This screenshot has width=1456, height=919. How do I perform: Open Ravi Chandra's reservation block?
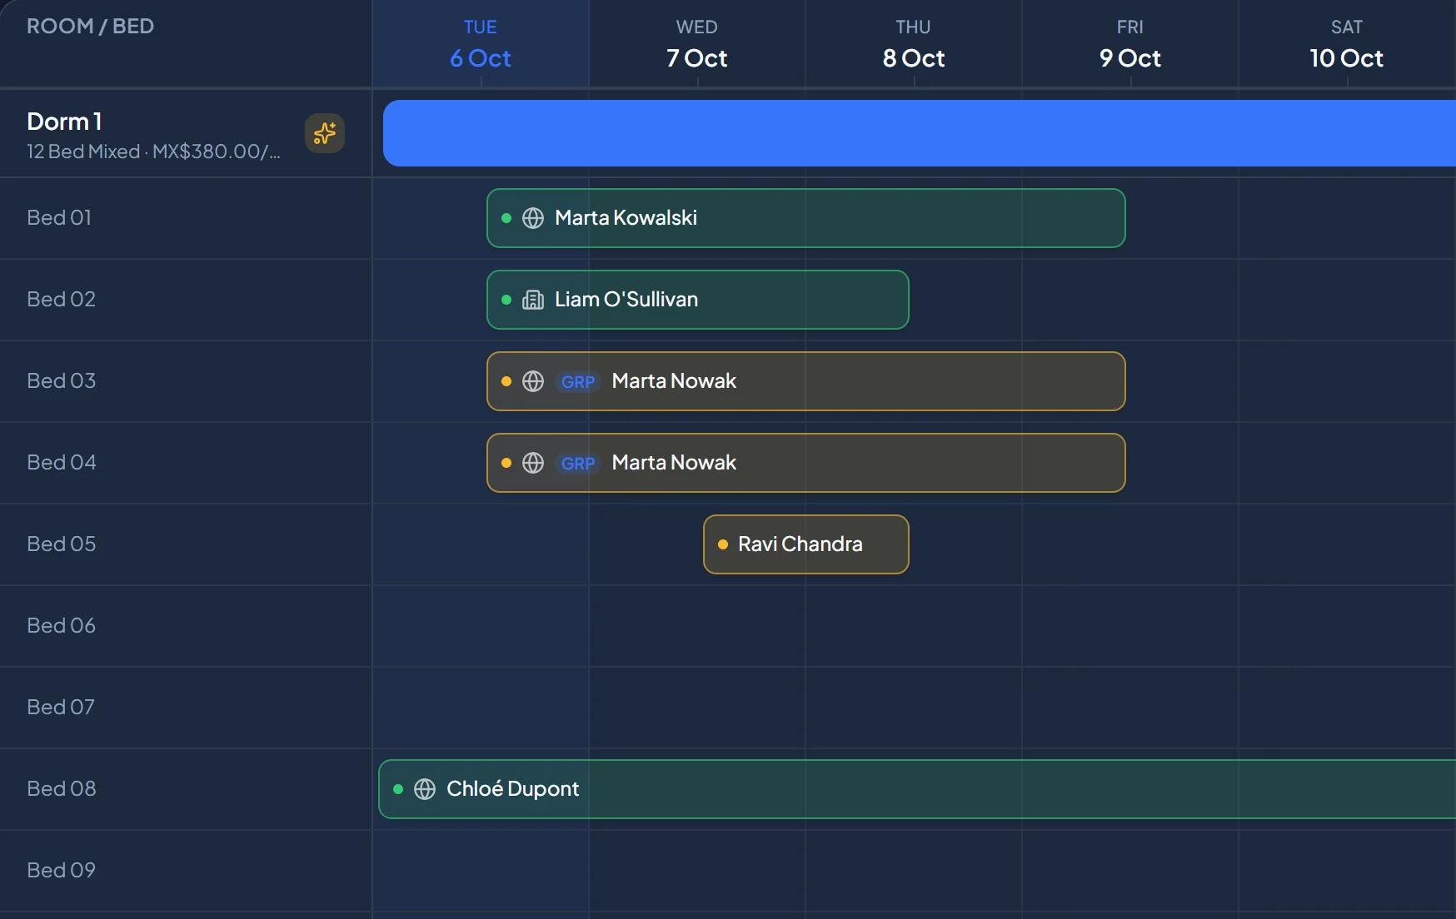pos(806,544)
